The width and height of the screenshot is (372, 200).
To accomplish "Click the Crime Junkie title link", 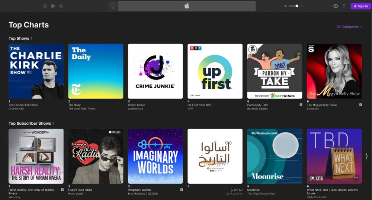I will tap(137, 105).
